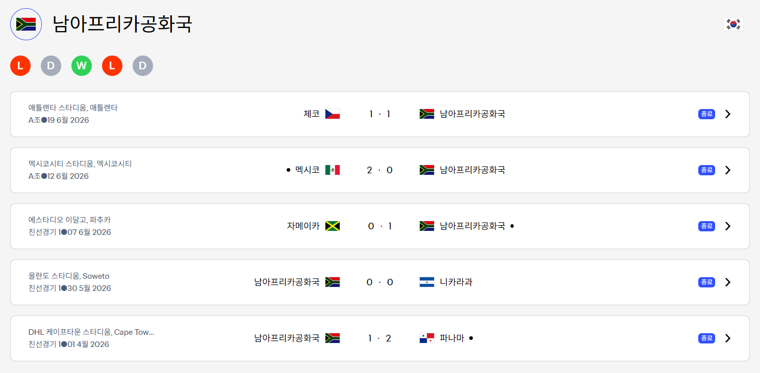Open the 멕시코 team name link
This screenshot has height=373, width=760.
tap(308, 170)
